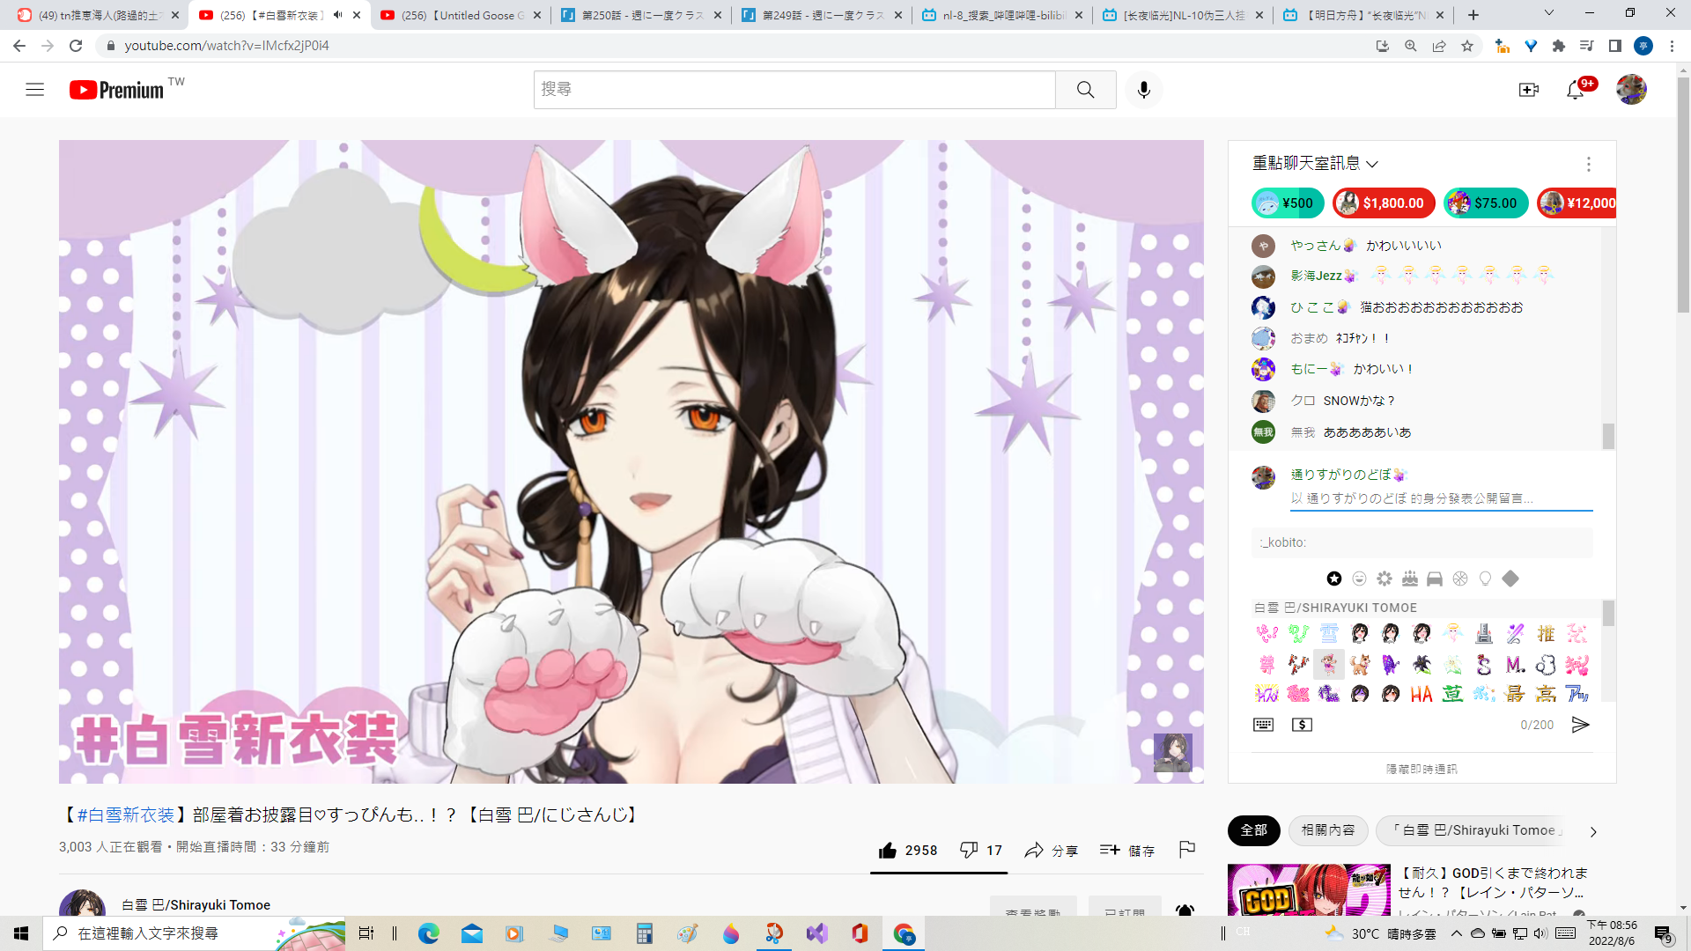The width and height of the screenshot is (1691, 951).
Task: Open 白雪 巴/Shirayuki Tomoe channel name
Action: pos(196,905)
